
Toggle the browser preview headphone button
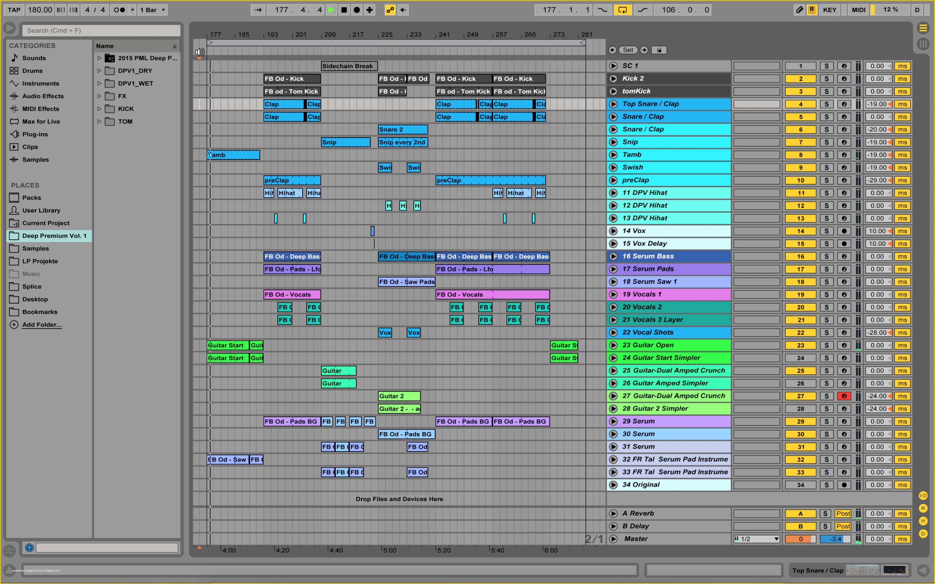(x=29, y=548)
